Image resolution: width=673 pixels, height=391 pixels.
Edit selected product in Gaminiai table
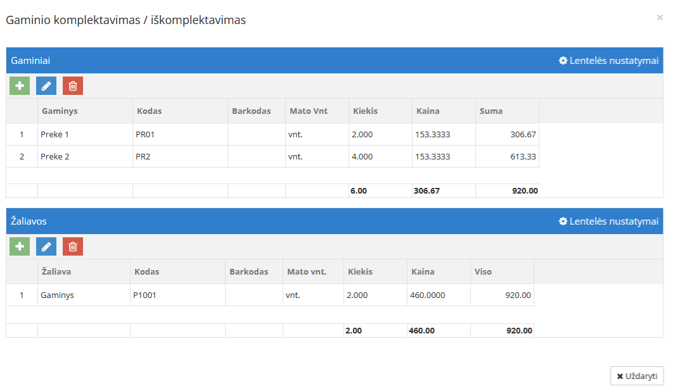click(46, 86)
